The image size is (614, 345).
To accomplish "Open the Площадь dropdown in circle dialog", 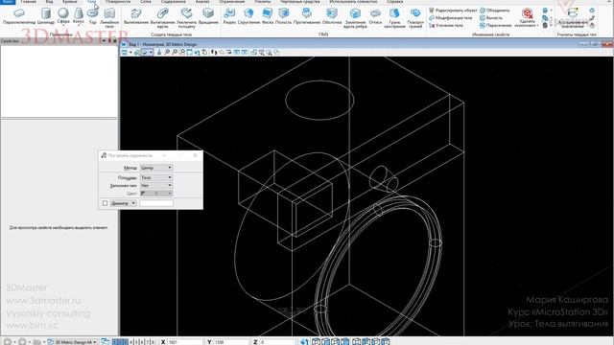I will pyautogui.click(x=156, y=177).
